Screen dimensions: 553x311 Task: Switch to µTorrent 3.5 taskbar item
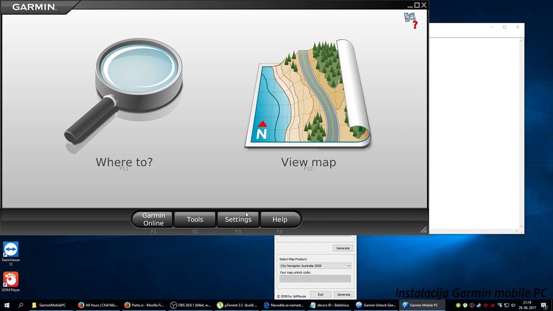click(x=237, y=305)
